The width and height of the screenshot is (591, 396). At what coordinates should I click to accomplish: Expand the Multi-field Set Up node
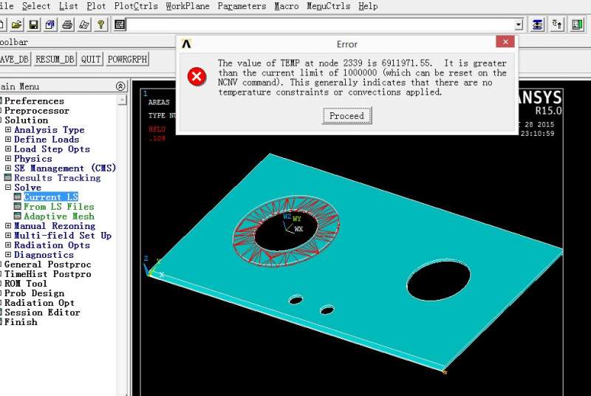coord(8,235)
